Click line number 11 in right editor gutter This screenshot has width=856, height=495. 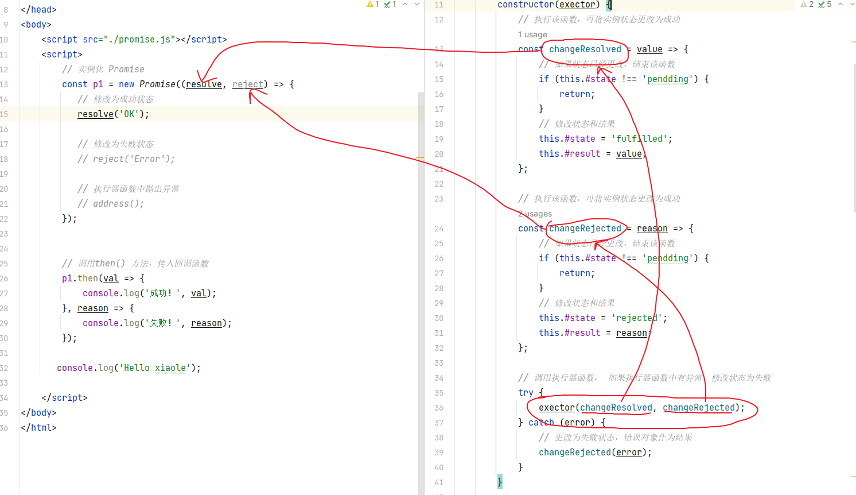(x=439, y=5)
